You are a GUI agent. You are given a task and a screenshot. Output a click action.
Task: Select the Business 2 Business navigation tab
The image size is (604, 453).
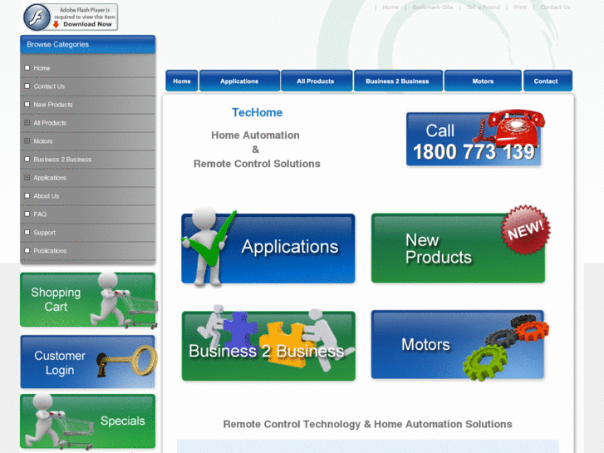pyautogui.click(x=397, y=81)
